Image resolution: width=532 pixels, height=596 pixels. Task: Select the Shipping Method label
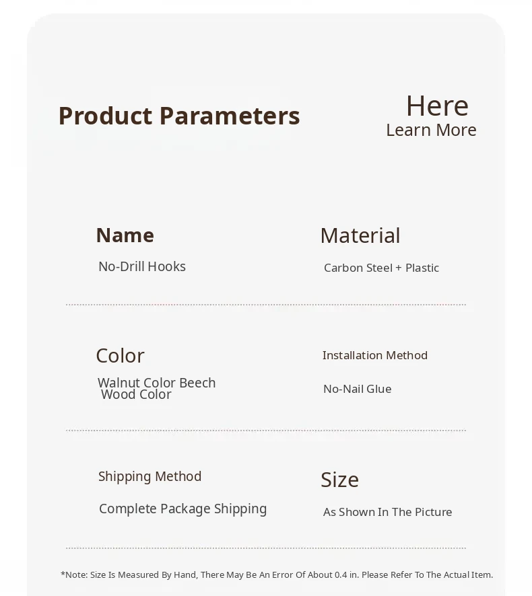point(149,476)
